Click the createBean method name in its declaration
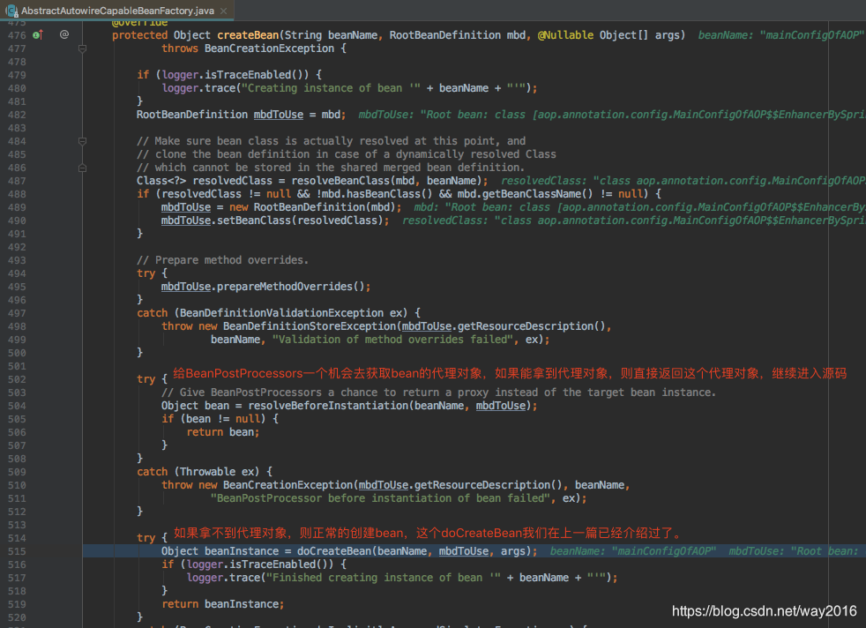The width and height of the screenshot is (866, 628). pos(248,34)
